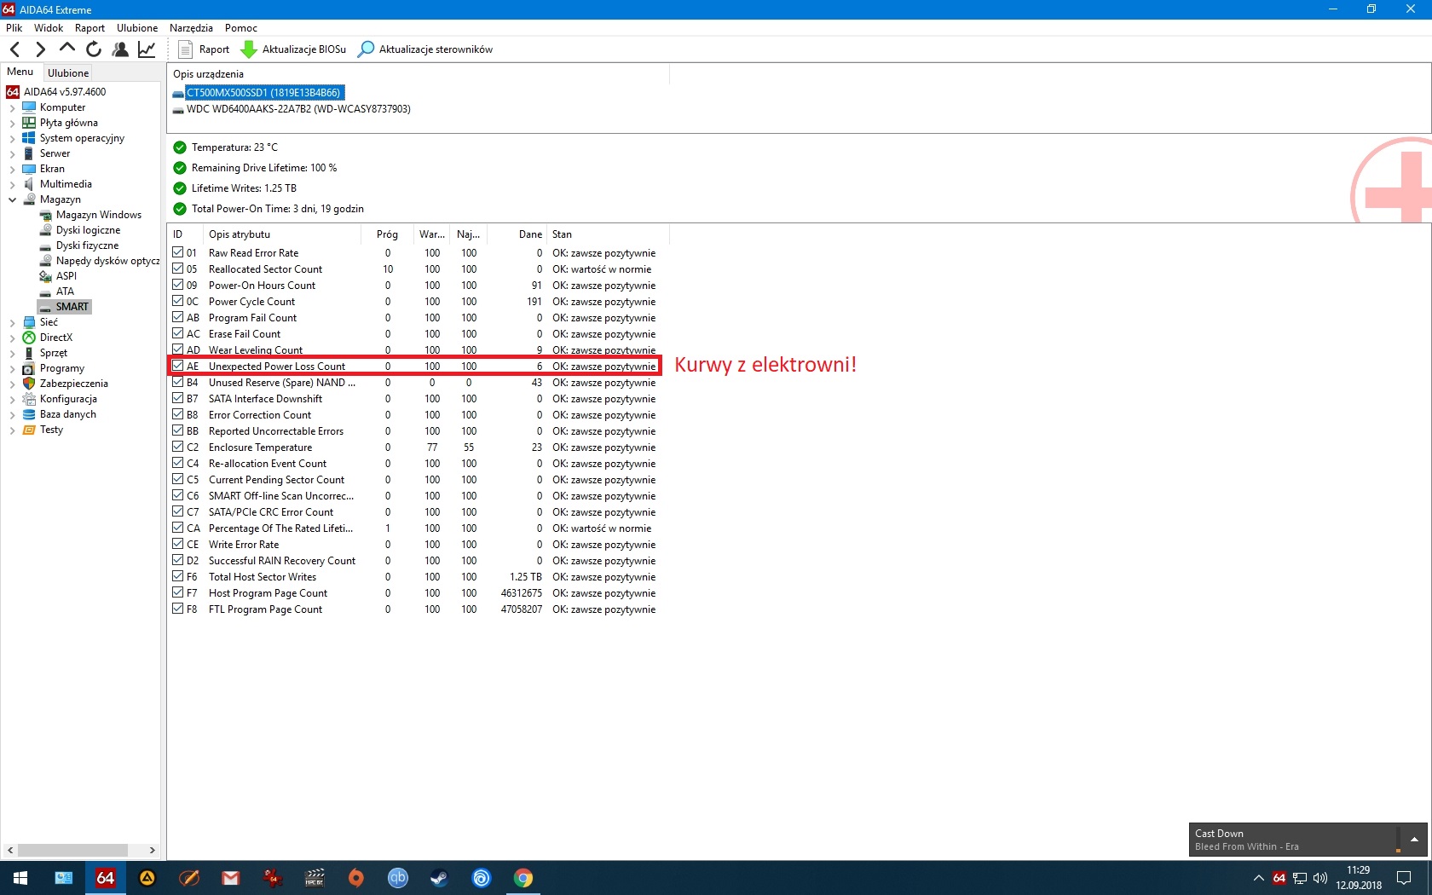Select Płyta główna in the sidebar
Viewport: 1432px width, 895px height.
[68, 123]
